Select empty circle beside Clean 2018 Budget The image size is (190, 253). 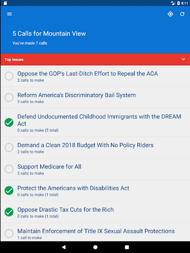tap(9, 148)
